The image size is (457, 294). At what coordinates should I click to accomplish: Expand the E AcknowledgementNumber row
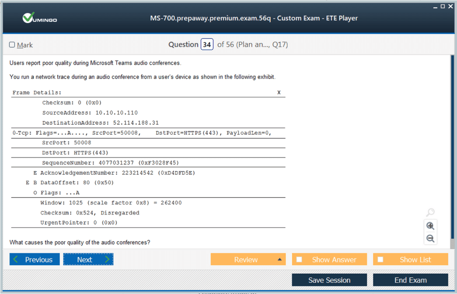coord(35,173)
